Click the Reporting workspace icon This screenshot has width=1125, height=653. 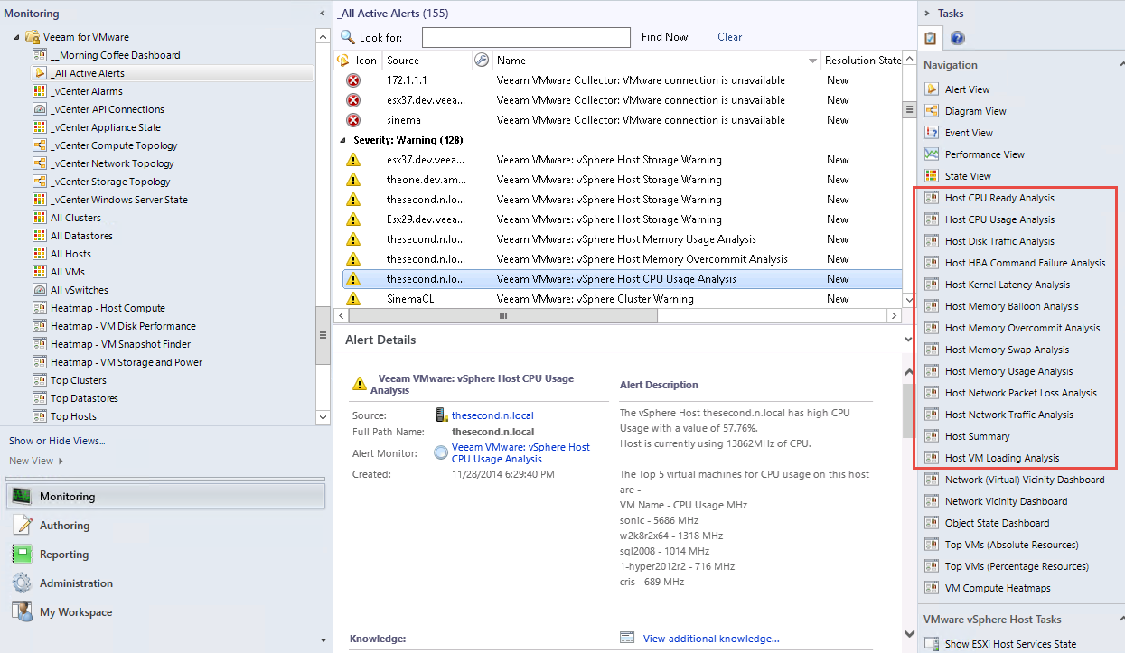tap(23, 555)
